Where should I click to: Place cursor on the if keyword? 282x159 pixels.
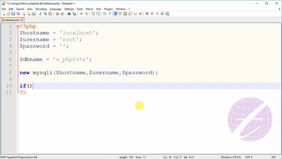tap(23, 86)
